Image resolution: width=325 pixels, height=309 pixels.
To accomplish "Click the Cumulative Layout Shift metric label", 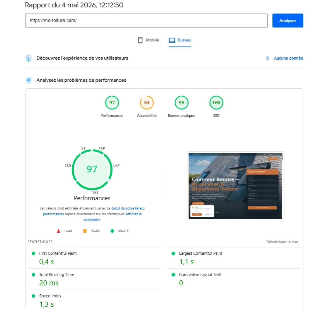I will 200,275.
